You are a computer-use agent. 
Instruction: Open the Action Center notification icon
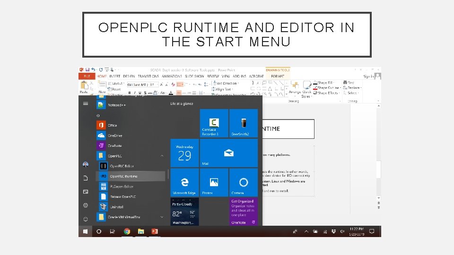tap(372, 231)
